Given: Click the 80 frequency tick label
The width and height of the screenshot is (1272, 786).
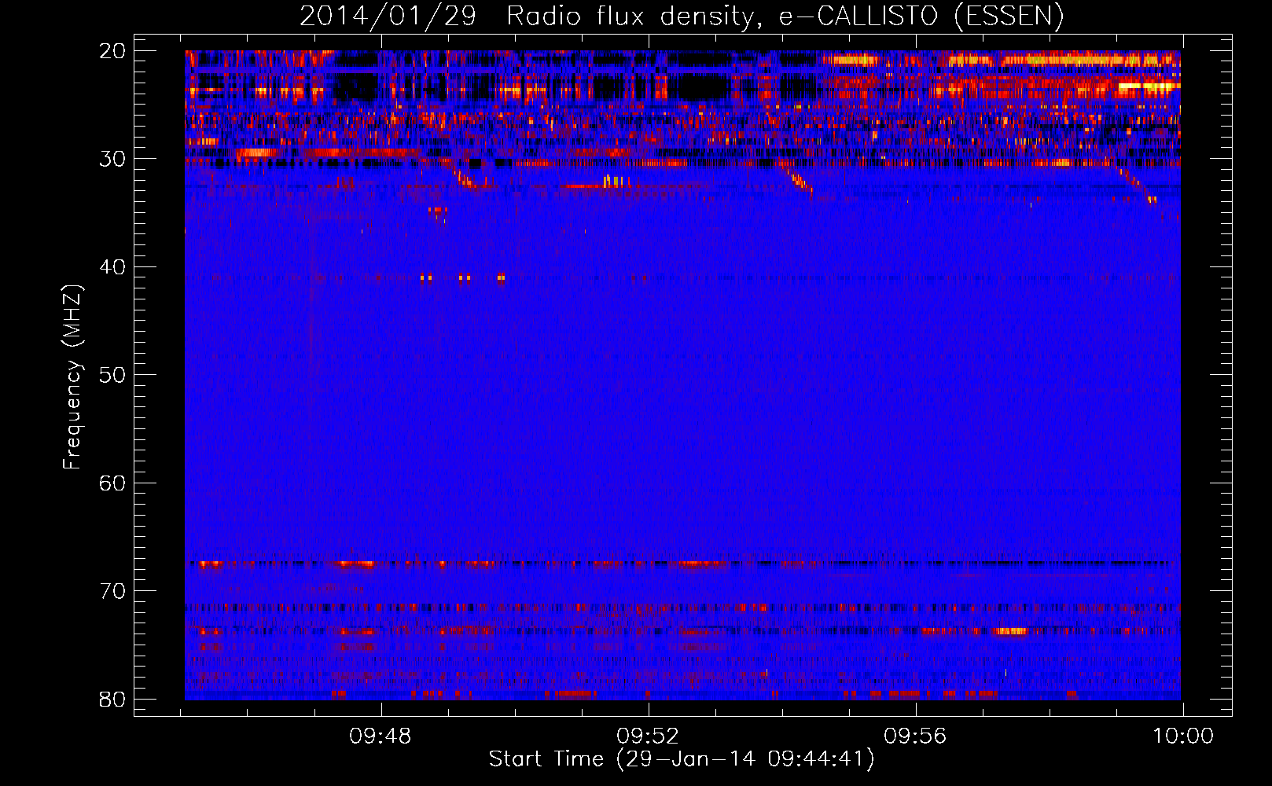Looking at the screenshot, I should [x=112, y=700].
